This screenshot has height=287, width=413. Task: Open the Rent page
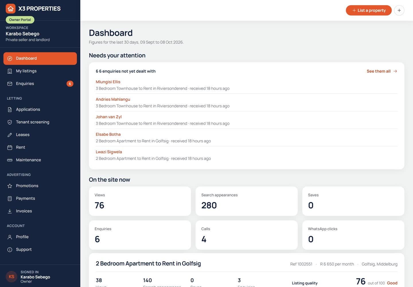click(40, 148)
